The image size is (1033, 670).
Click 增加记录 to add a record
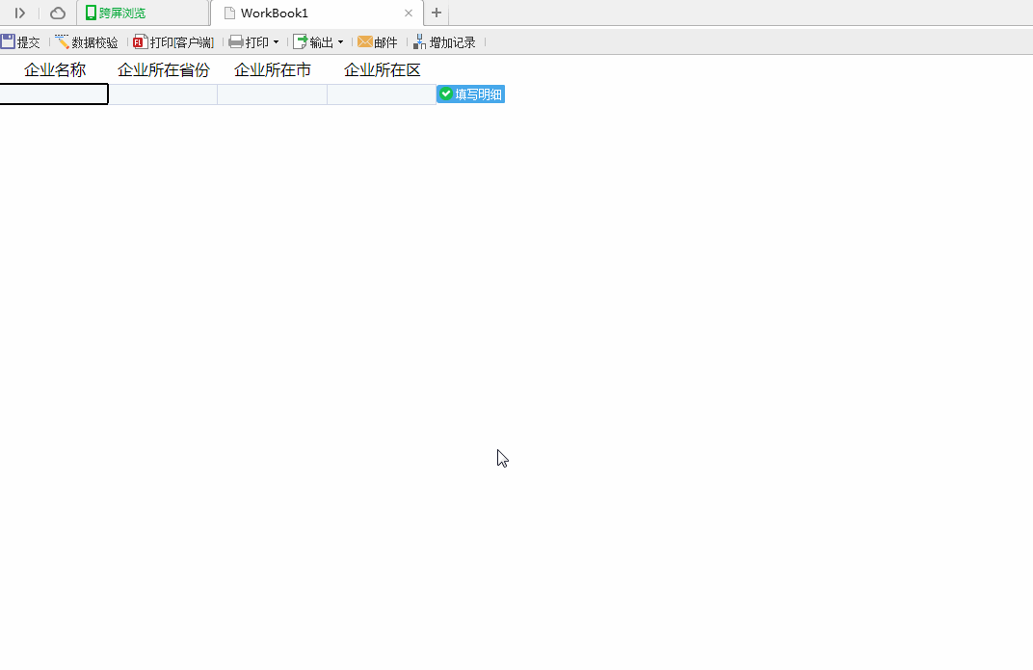coord(444,42)
